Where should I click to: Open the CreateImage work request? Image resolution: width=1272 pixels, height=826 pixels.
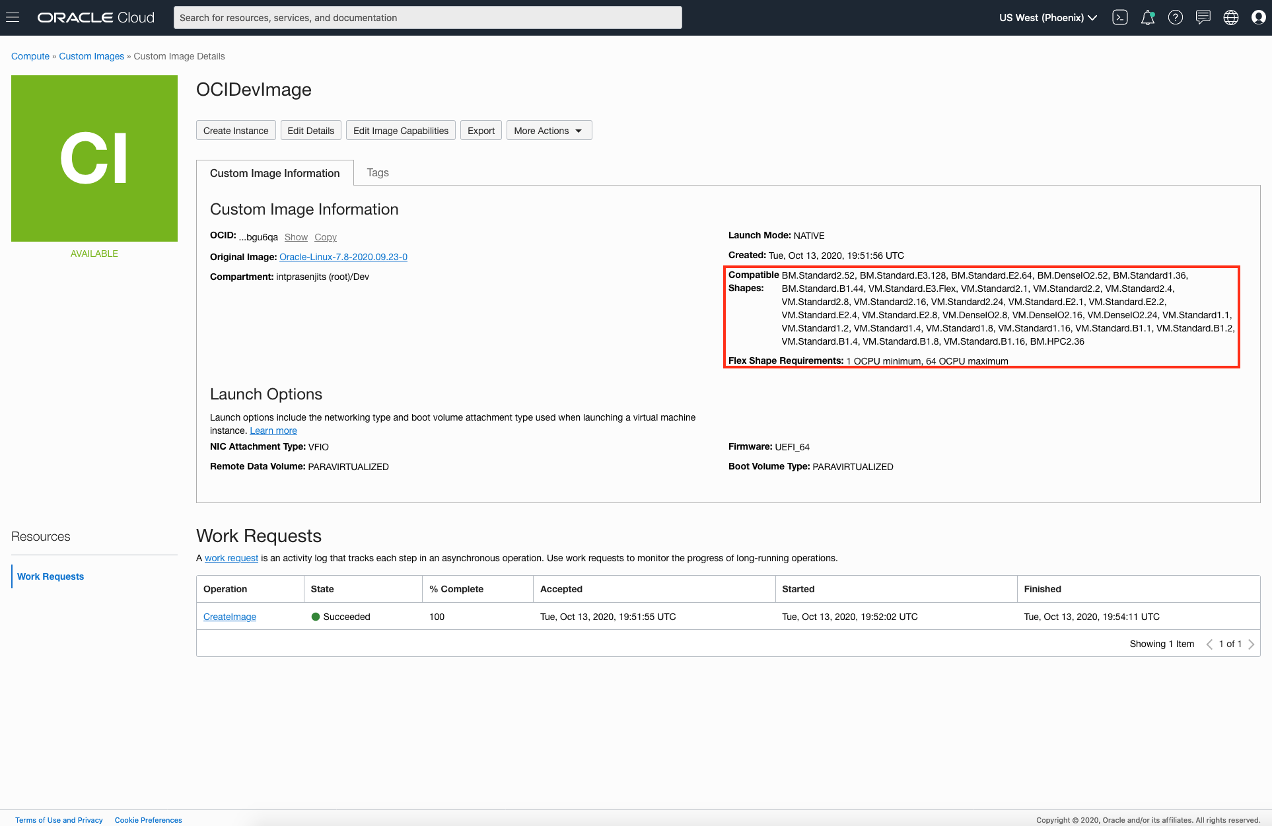(x=230, y=617)
